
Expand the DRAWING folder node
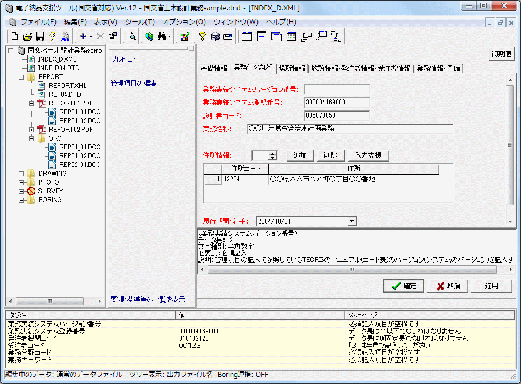21,174
